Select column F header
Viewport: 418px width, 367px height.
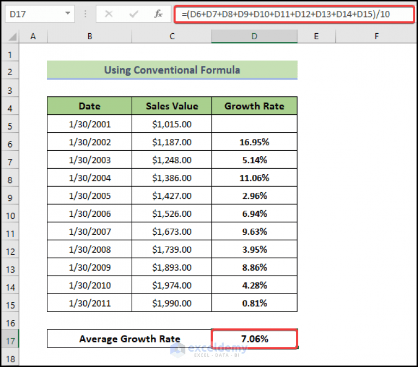point(376,36)
